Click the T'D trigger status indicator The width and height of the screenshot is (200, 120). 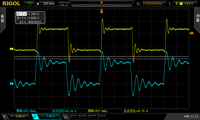(29, 4)
